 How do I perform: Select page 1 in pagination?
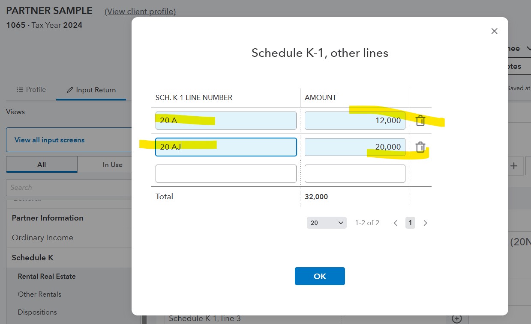point(410,223)
